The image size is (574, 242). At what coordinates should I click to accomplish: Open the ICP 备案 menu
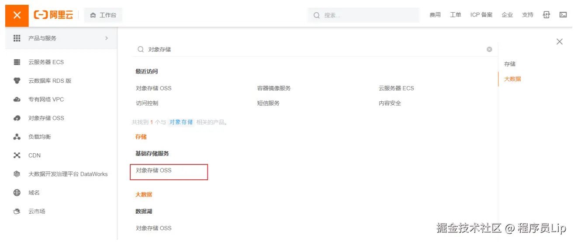click(481, 15)
